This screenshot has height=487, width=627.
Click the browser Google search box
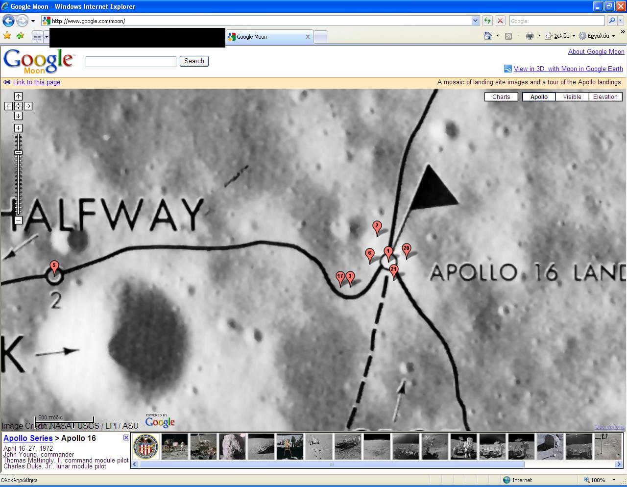(556, 21)
